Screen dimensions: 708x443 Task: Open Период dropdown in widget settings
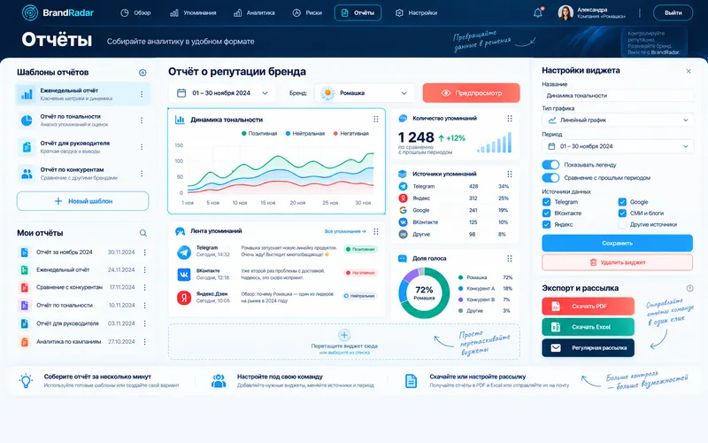click(x=617, y=146)
